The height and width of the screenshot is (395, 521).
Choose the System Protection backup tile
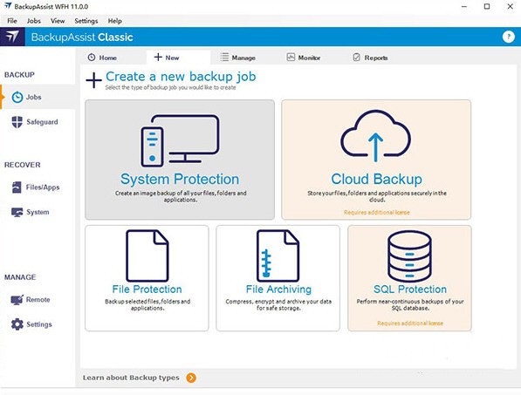tap(180, 160)
